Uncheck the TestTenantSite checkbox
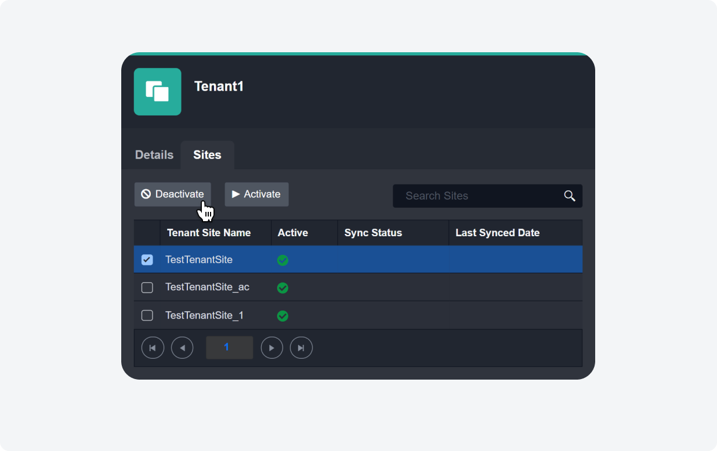This screenshot has height=451, width=717. coord(147,259)
